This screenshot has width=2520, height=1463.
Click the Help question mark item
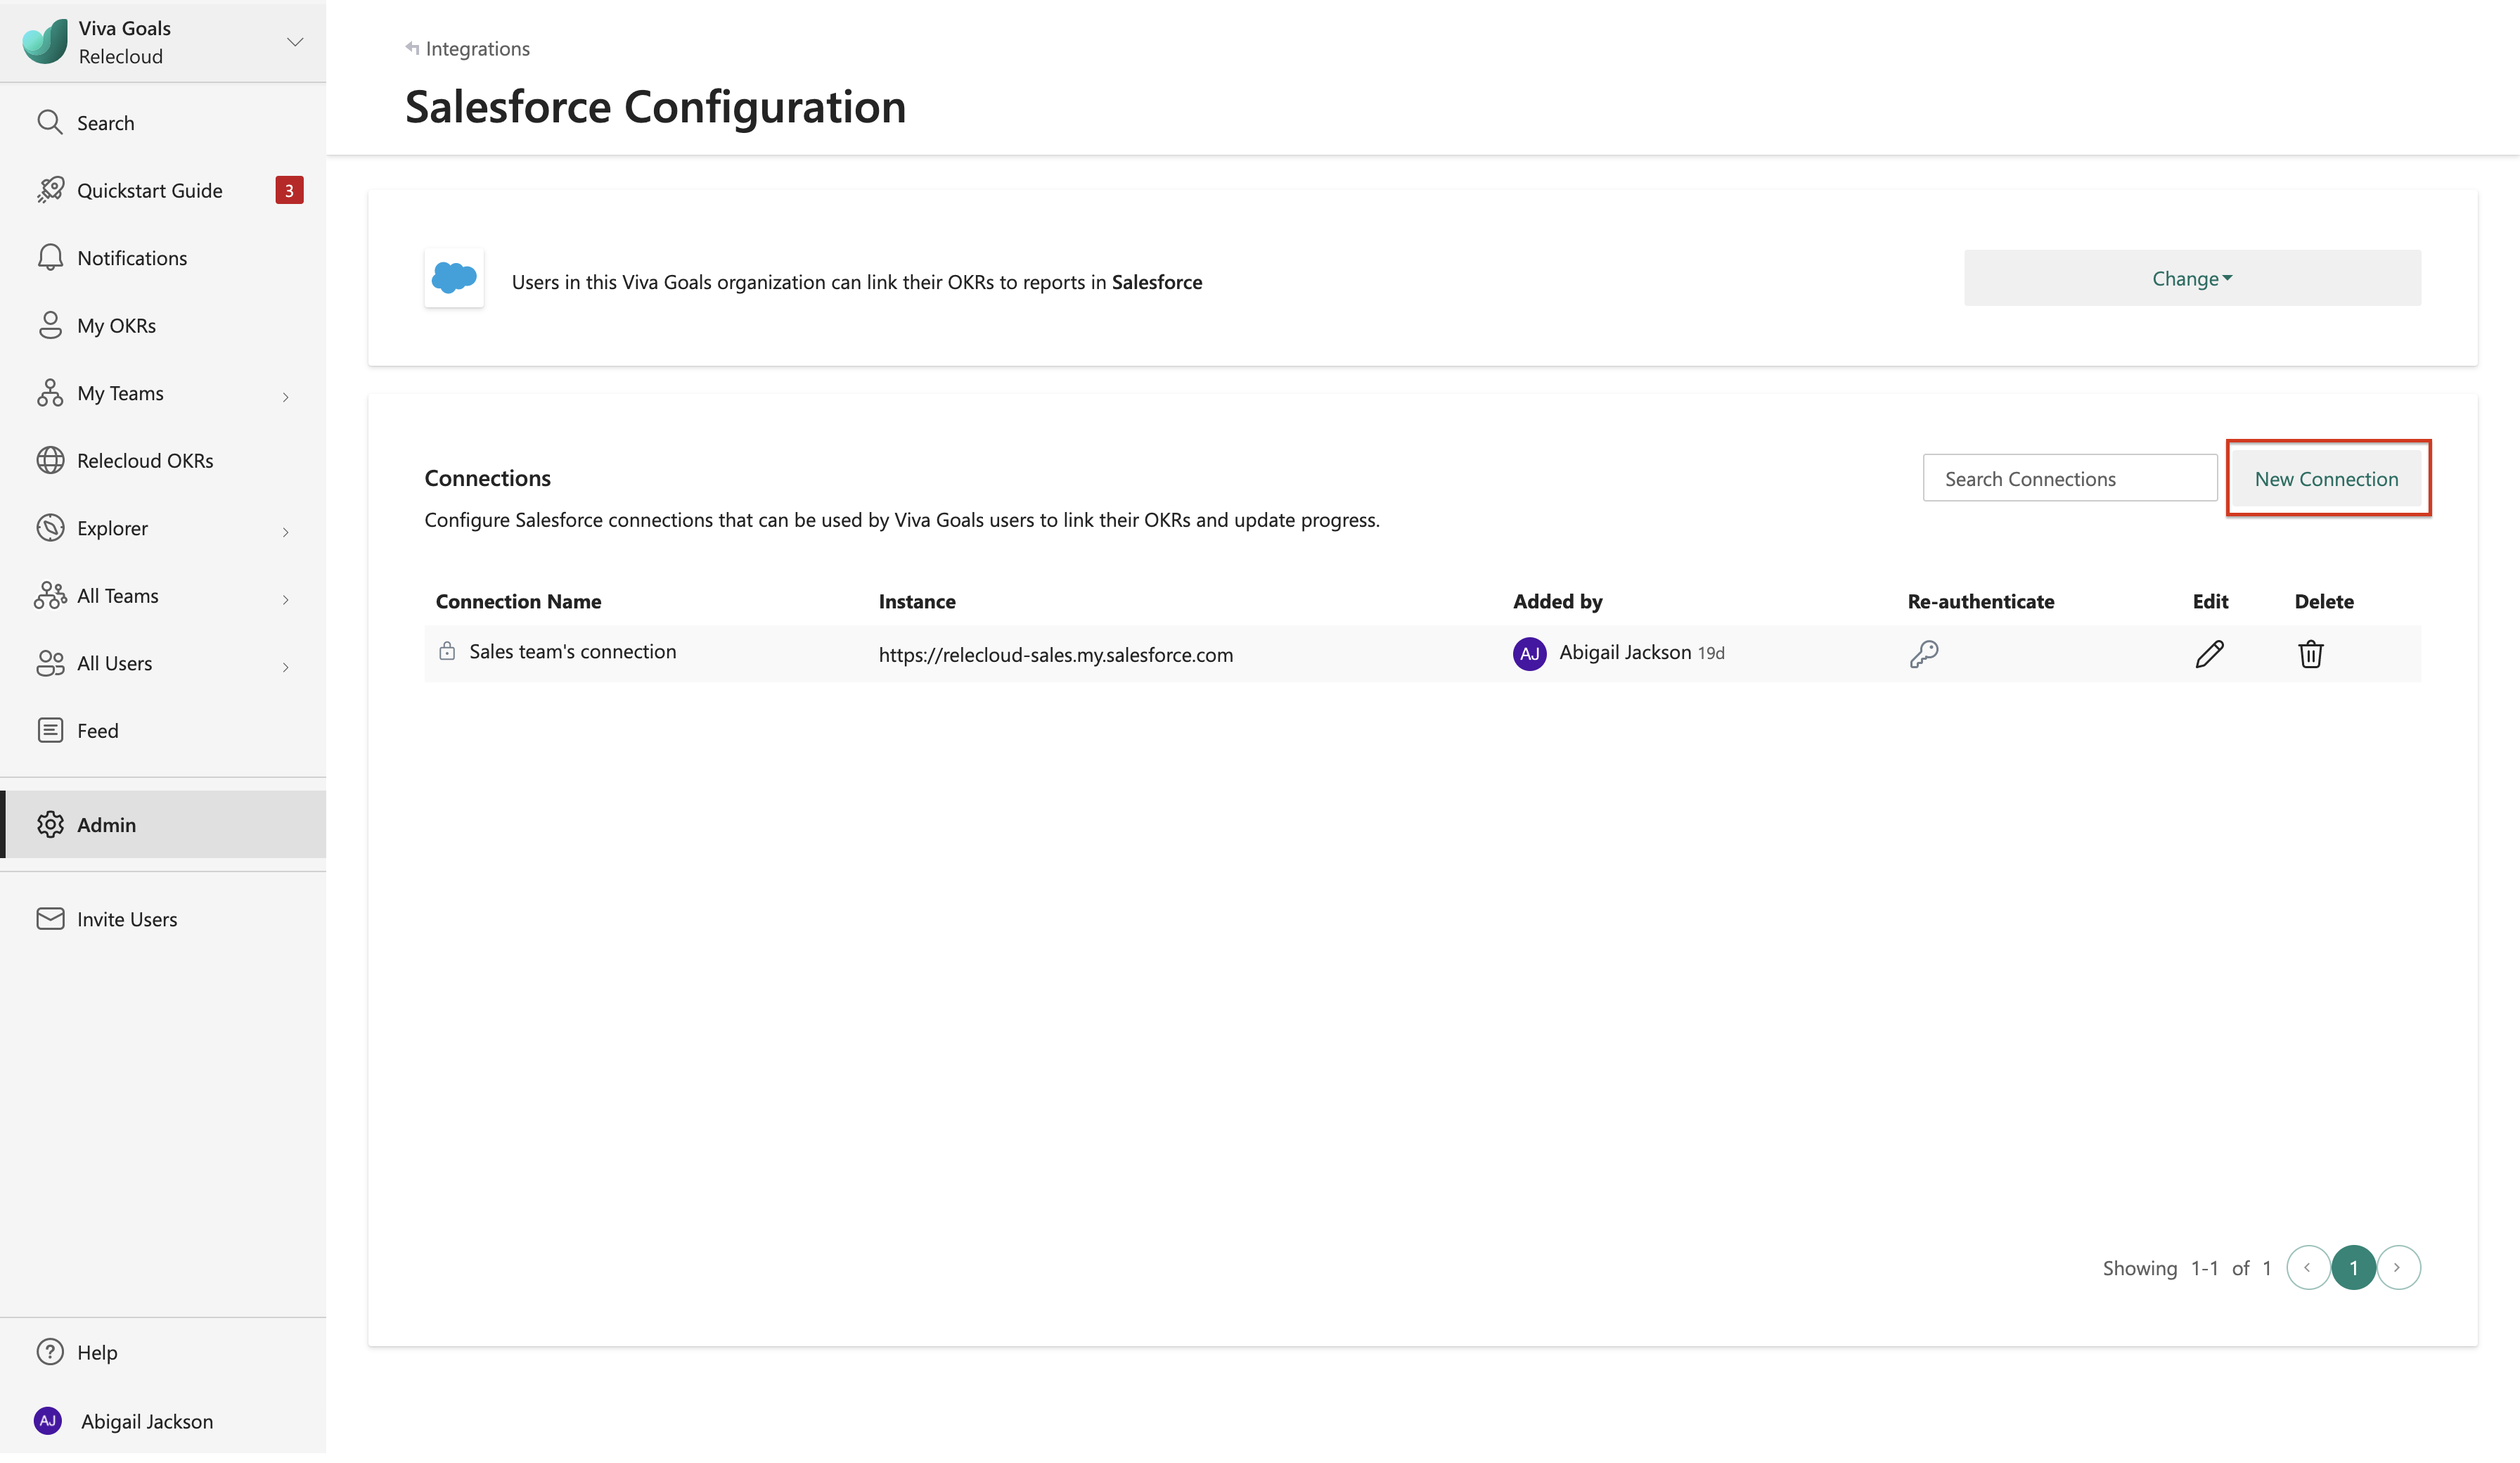click(x=96, y=1352)
